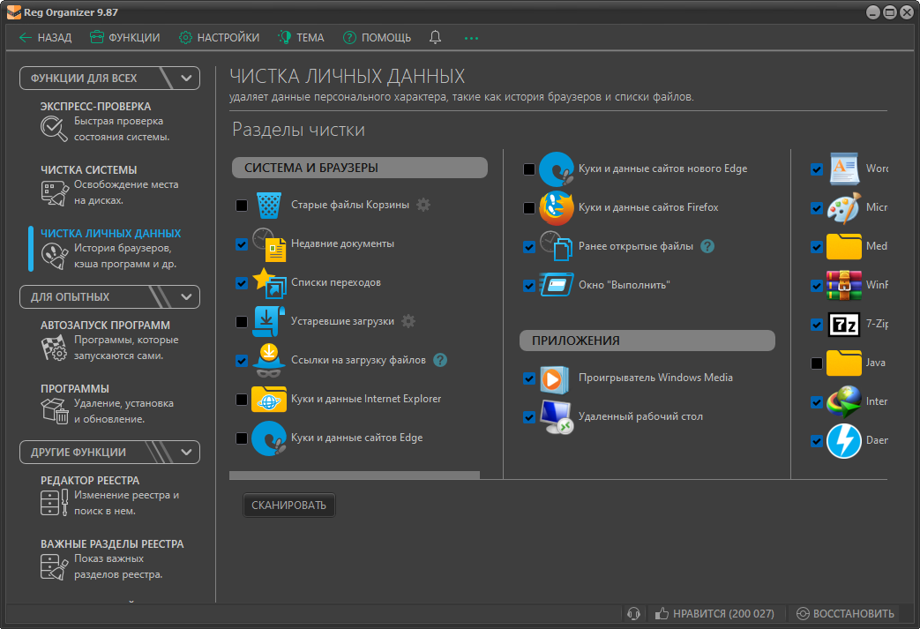Image resolution: width=920 pixels, height=629 pixels.
Task: Uncheck the Недавние документы checkbox
Action: pyautogui.click(x=242, y=244)
